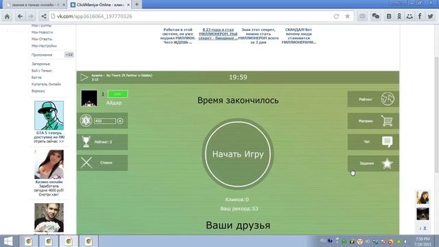Start the game with Начать Игру
The width and height of the screenshot is (439, 247).
click(238, 154)
